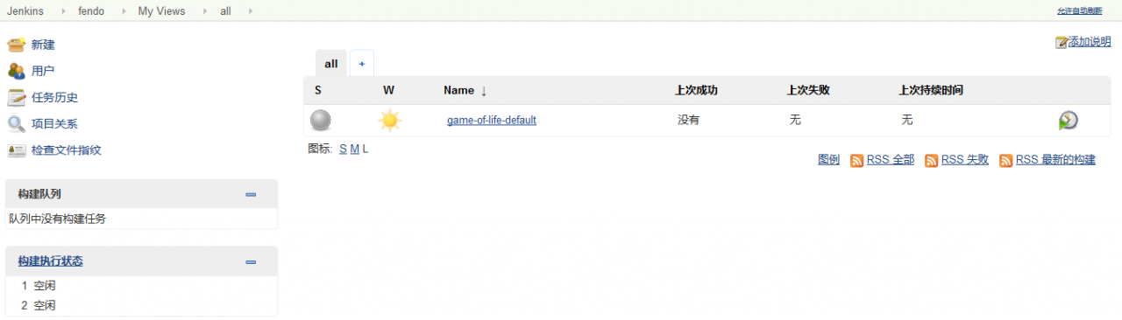Click the 检查文件指纹 fingerprint icon

[17, 150]
